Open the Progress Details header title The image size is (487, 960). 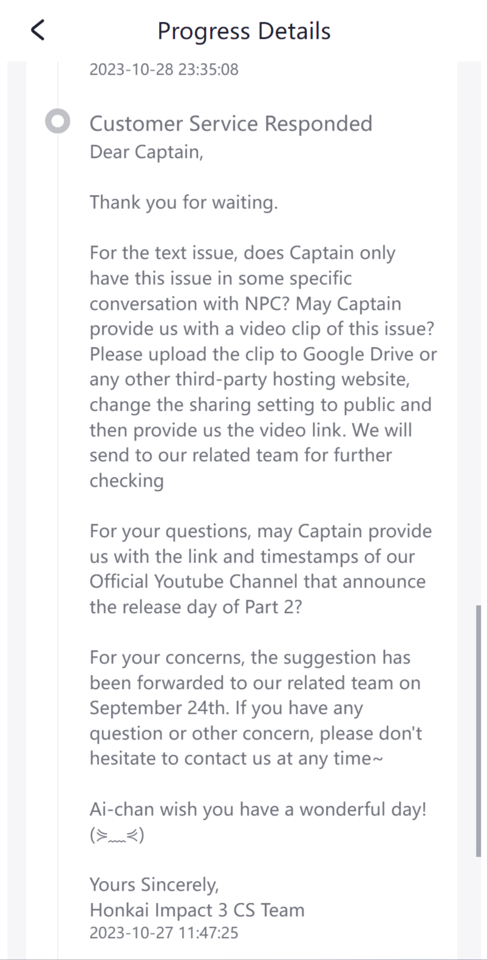click(243, 30)
